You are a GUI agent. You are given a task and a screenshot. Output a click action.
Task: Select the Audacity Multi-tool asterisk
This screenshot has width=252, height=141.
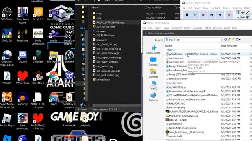tap(247, 17)
